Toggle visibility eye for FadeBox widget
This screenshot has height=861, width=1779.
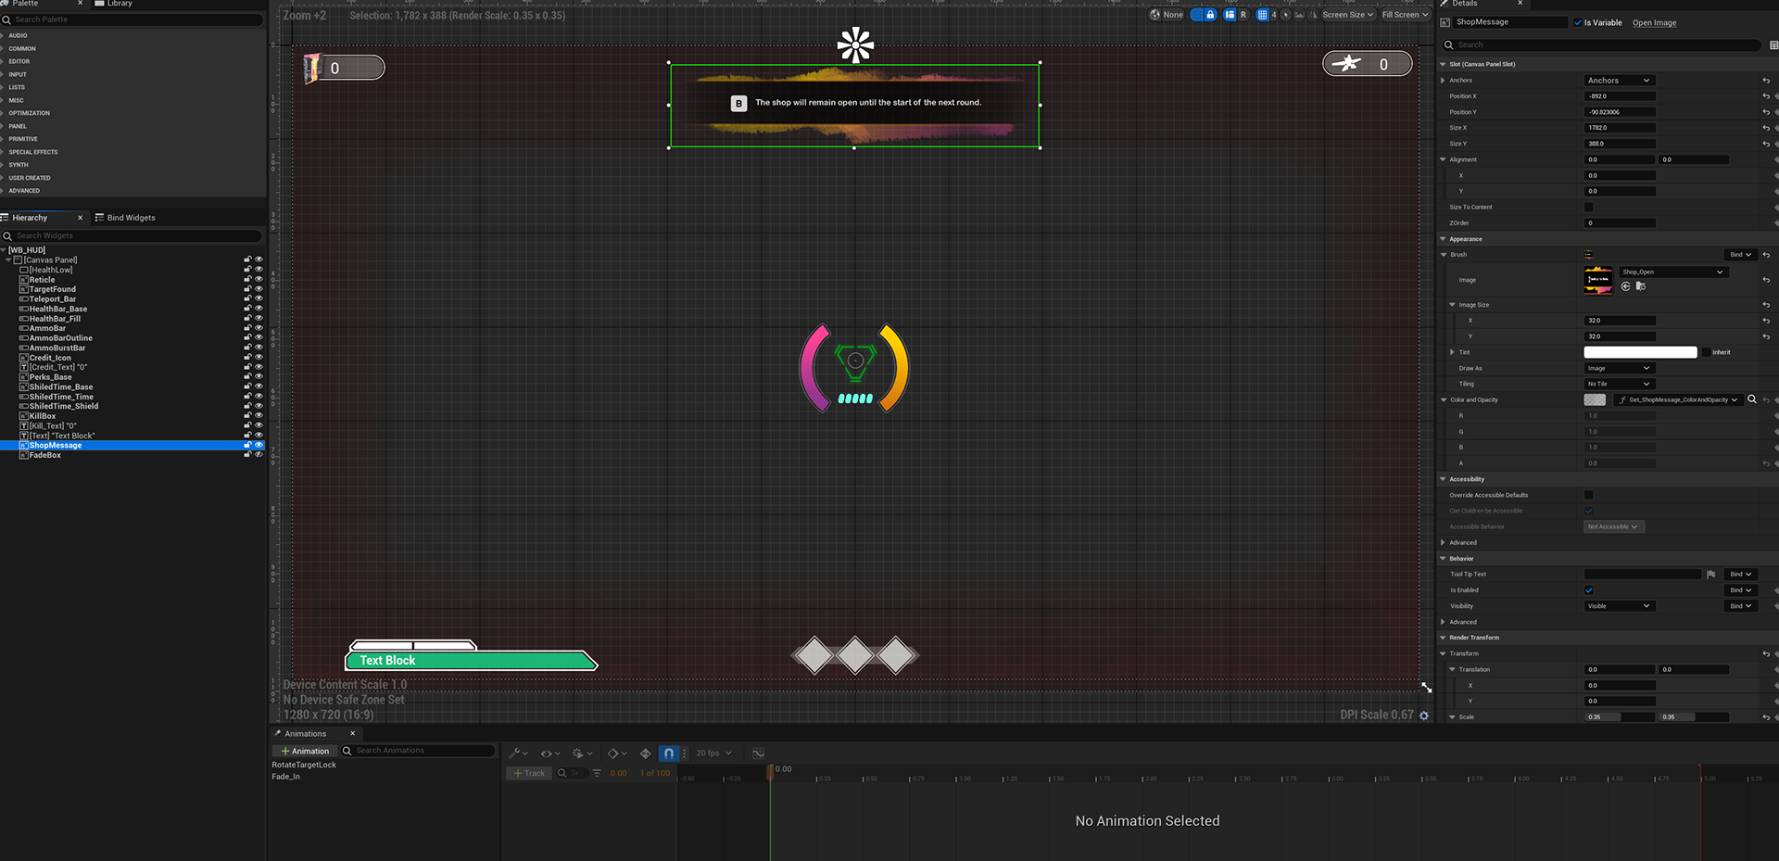259,455
